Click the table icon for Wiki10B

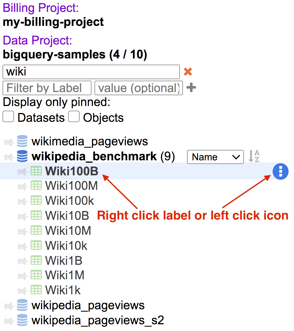(x=36, y=215)
